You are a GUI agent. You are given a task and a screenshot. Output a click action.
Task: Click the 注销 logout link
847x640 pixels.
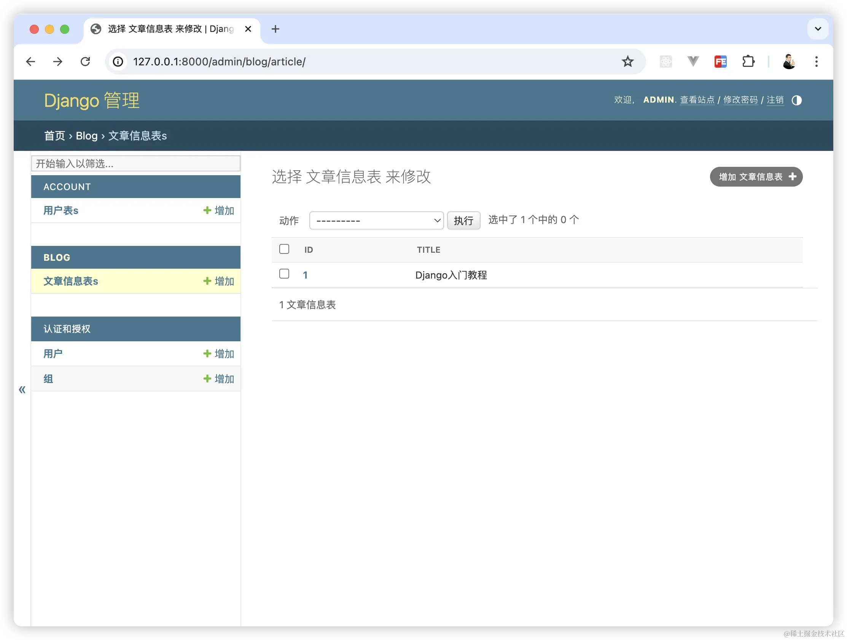tap(775, 100)
